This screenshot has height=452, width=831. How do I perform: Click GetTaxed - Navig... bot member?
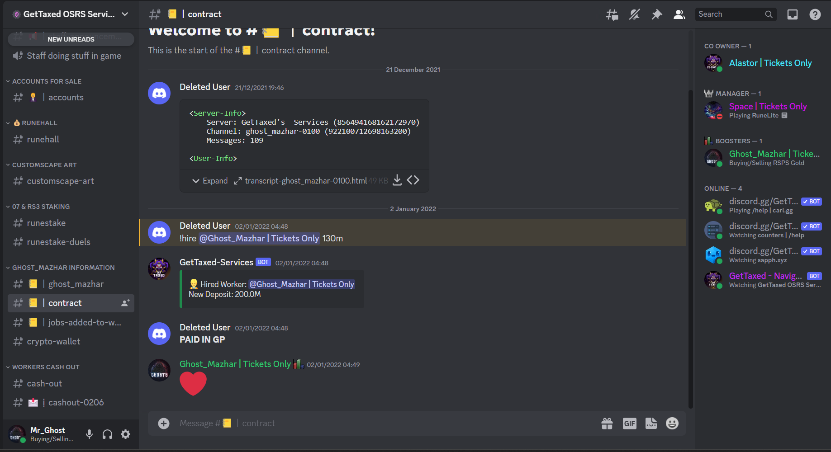(763, 280)
